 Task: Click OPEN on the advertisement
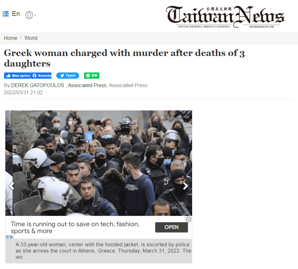click(x=172, y=227)
